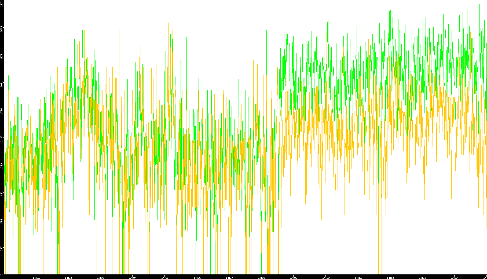This screenshot has height=279, width=487.
Task: Pick the 14:12 label on the time axis
Action: coord(390,278)
